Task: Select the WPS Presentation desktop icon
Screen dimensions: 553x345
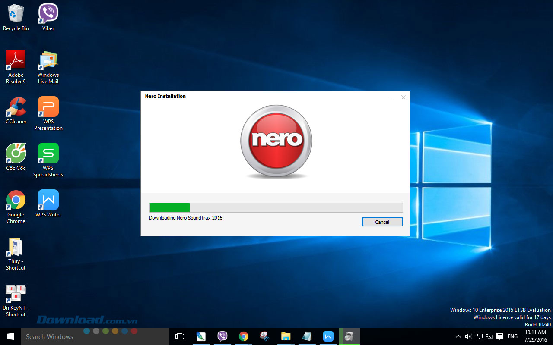Action: [48, 113]
